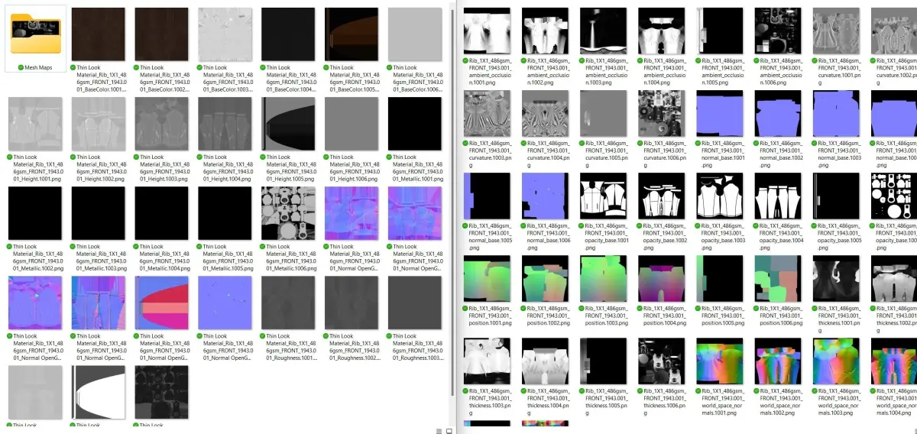Click the normal_base.1003.png file name
Viewport: 917px width, 434px height.
840,155
